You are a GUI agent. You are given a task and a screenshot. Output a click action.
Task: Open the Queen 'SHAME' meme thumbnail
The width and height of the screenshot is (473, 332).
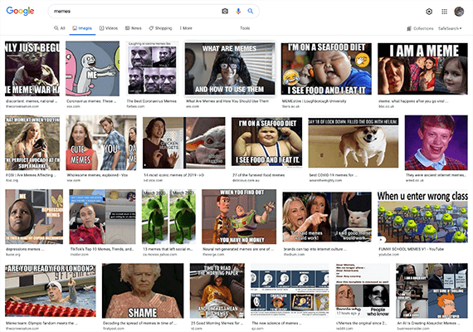point(143,290)
